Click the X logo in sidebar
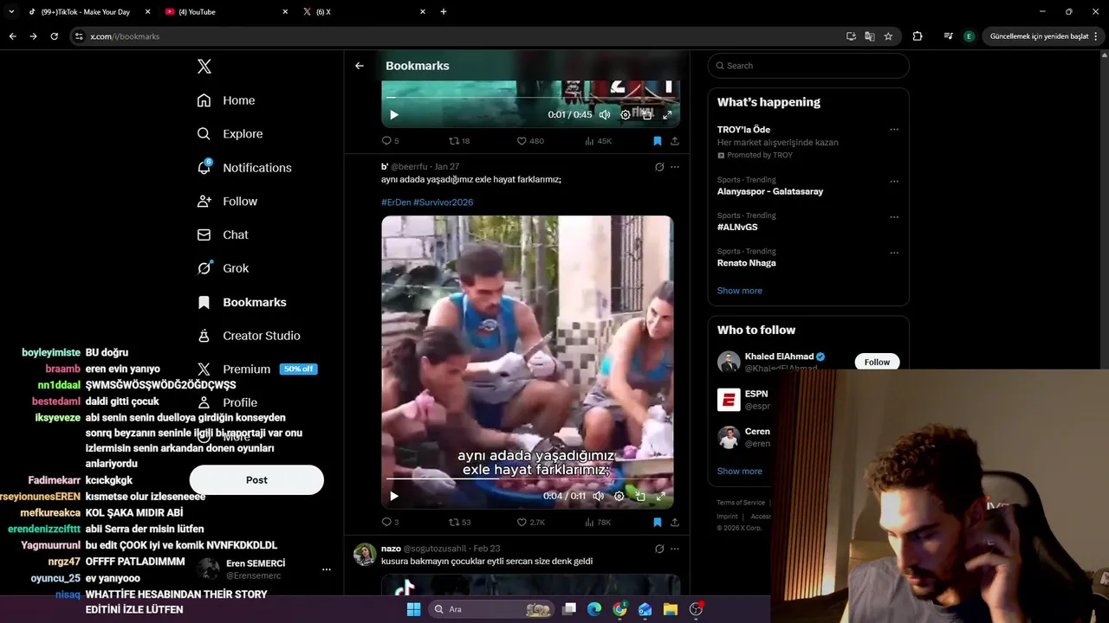The width and height of the screenshot is (1109, 623). [x=204, y=67]
